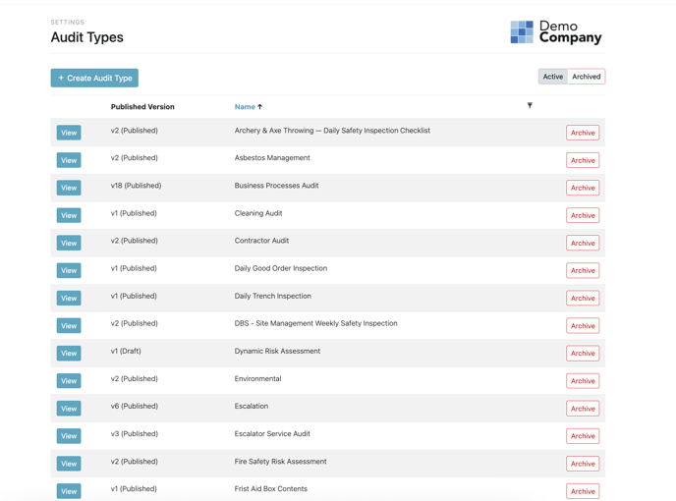
Task: Switch to the Archived audit types
Action: pyautogui.click(x=587, y=77)
